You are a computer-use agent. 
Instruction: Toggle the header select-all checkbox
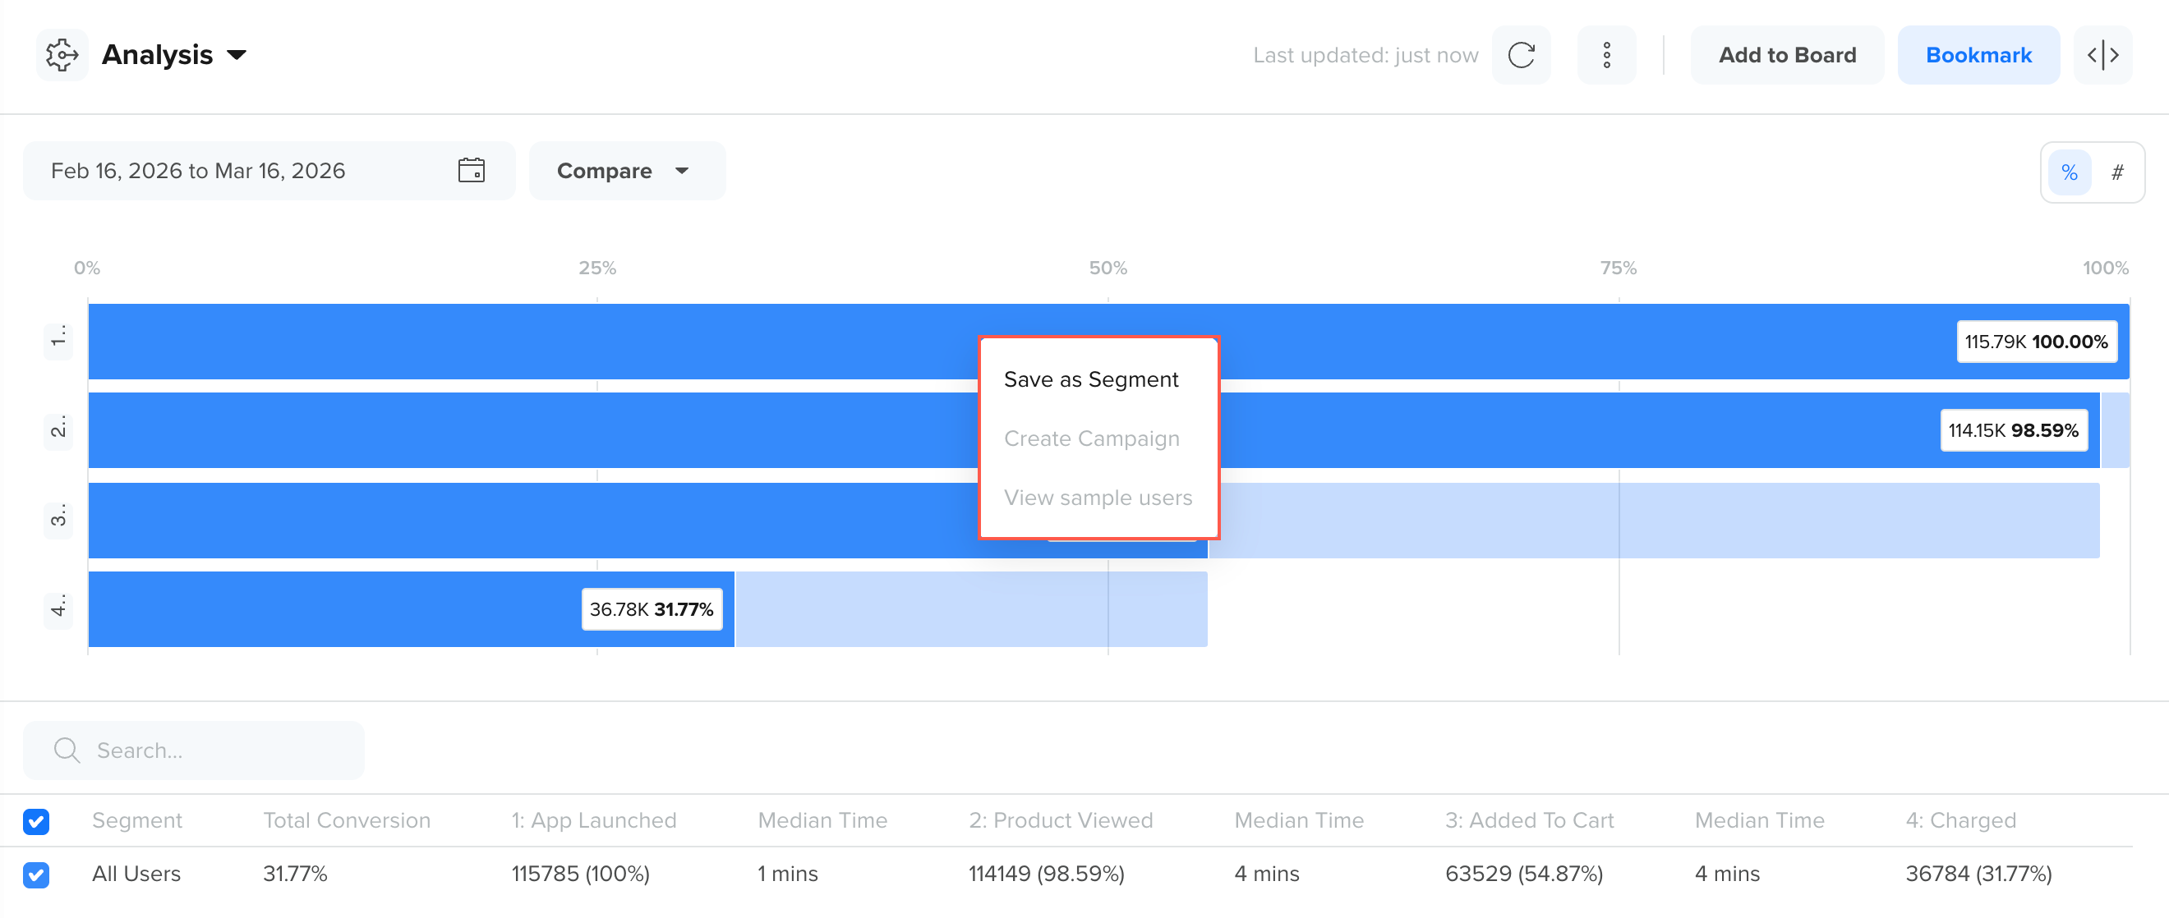[36, 820]
